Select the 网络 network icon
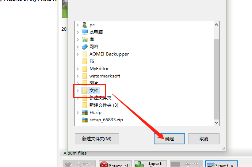This screenshot has width=252, height=167. [84, 47]
